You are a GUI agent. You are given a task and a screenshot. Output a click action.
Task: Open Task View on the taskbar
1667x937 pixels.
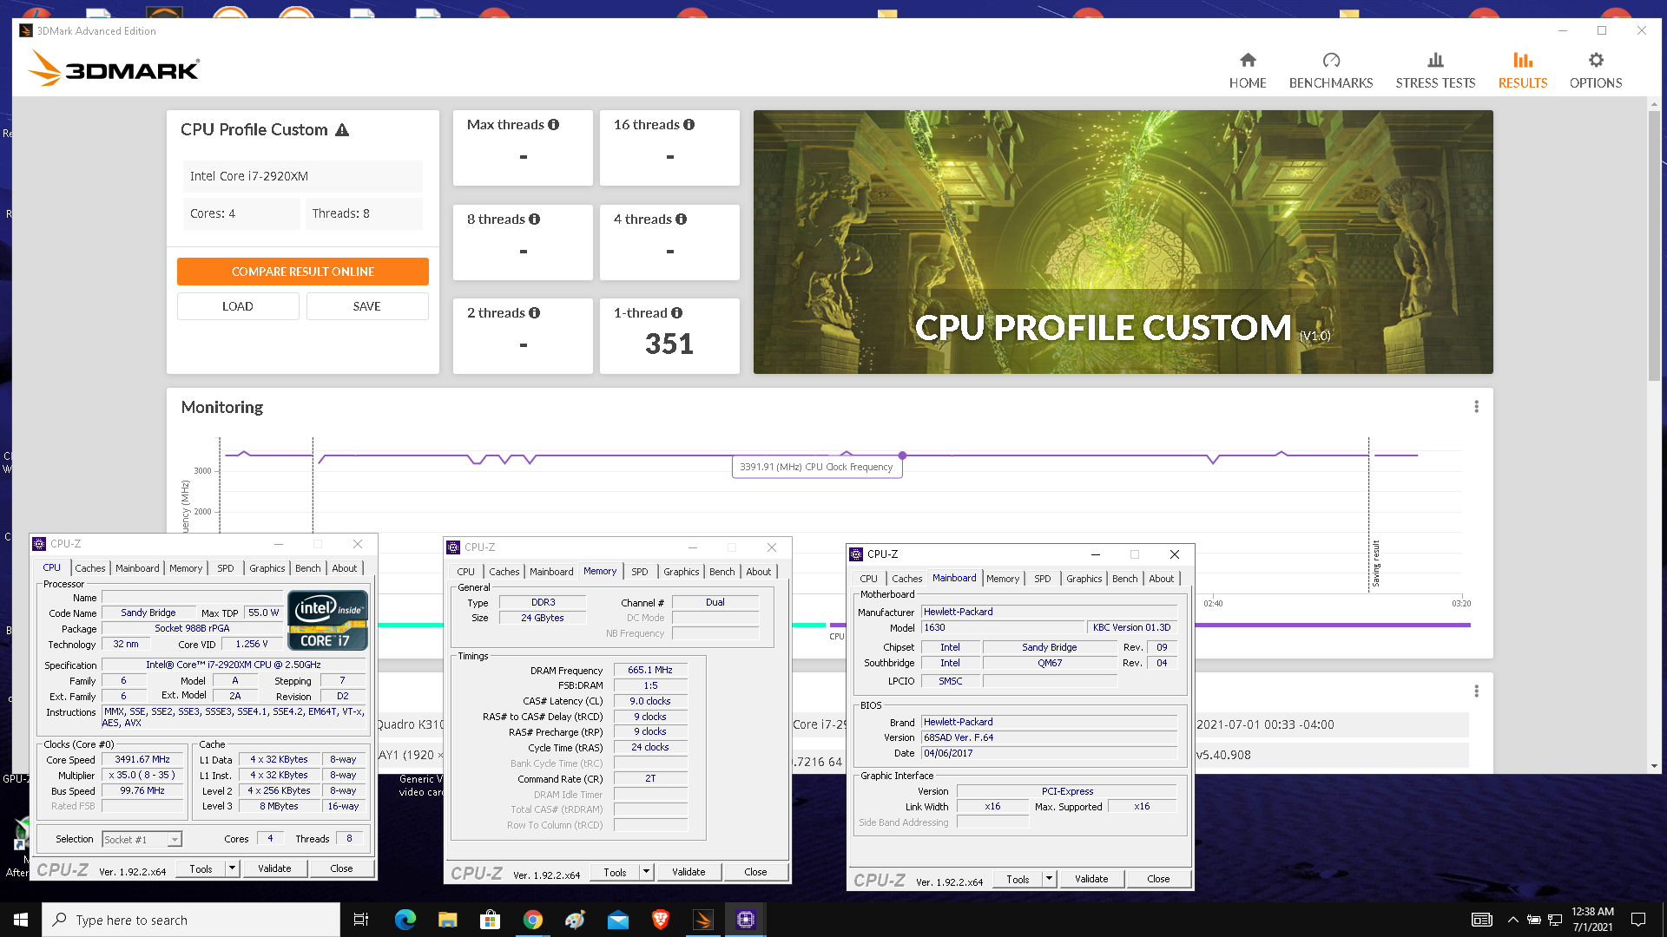tap(361, 920)
